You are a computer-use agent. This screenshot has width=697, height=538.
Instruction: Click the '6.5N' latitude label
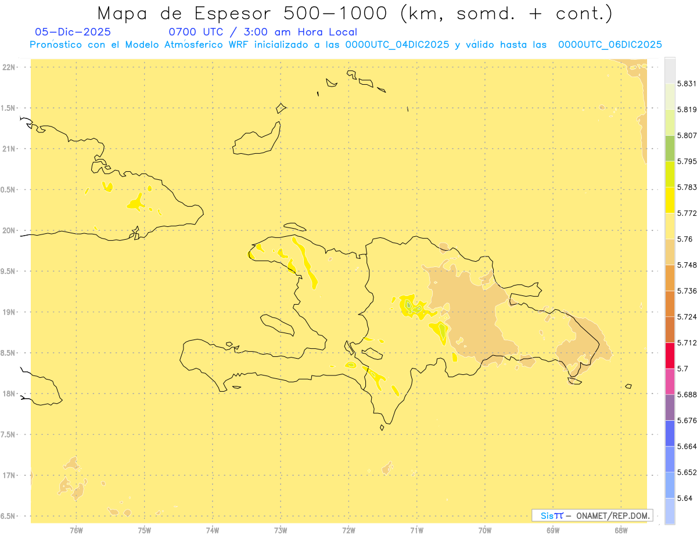[8, 516]
